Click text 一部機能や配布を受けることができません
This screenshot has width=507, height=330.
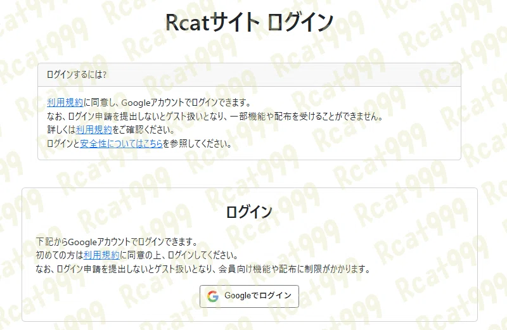point(305,117)
